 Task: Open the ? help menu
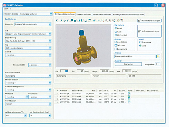click(11, 9)
